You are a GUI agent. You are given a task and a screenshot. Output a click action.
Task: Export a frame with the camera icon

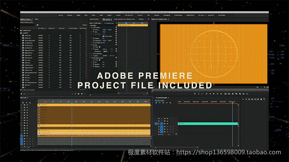tap(233, 94)
